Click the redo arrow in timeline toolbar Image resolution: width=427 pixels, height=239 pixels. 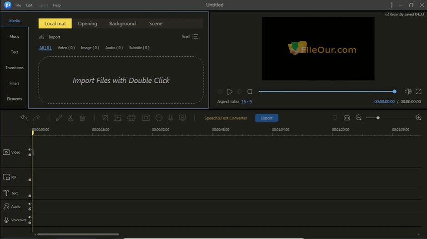[x=36, y=118]
